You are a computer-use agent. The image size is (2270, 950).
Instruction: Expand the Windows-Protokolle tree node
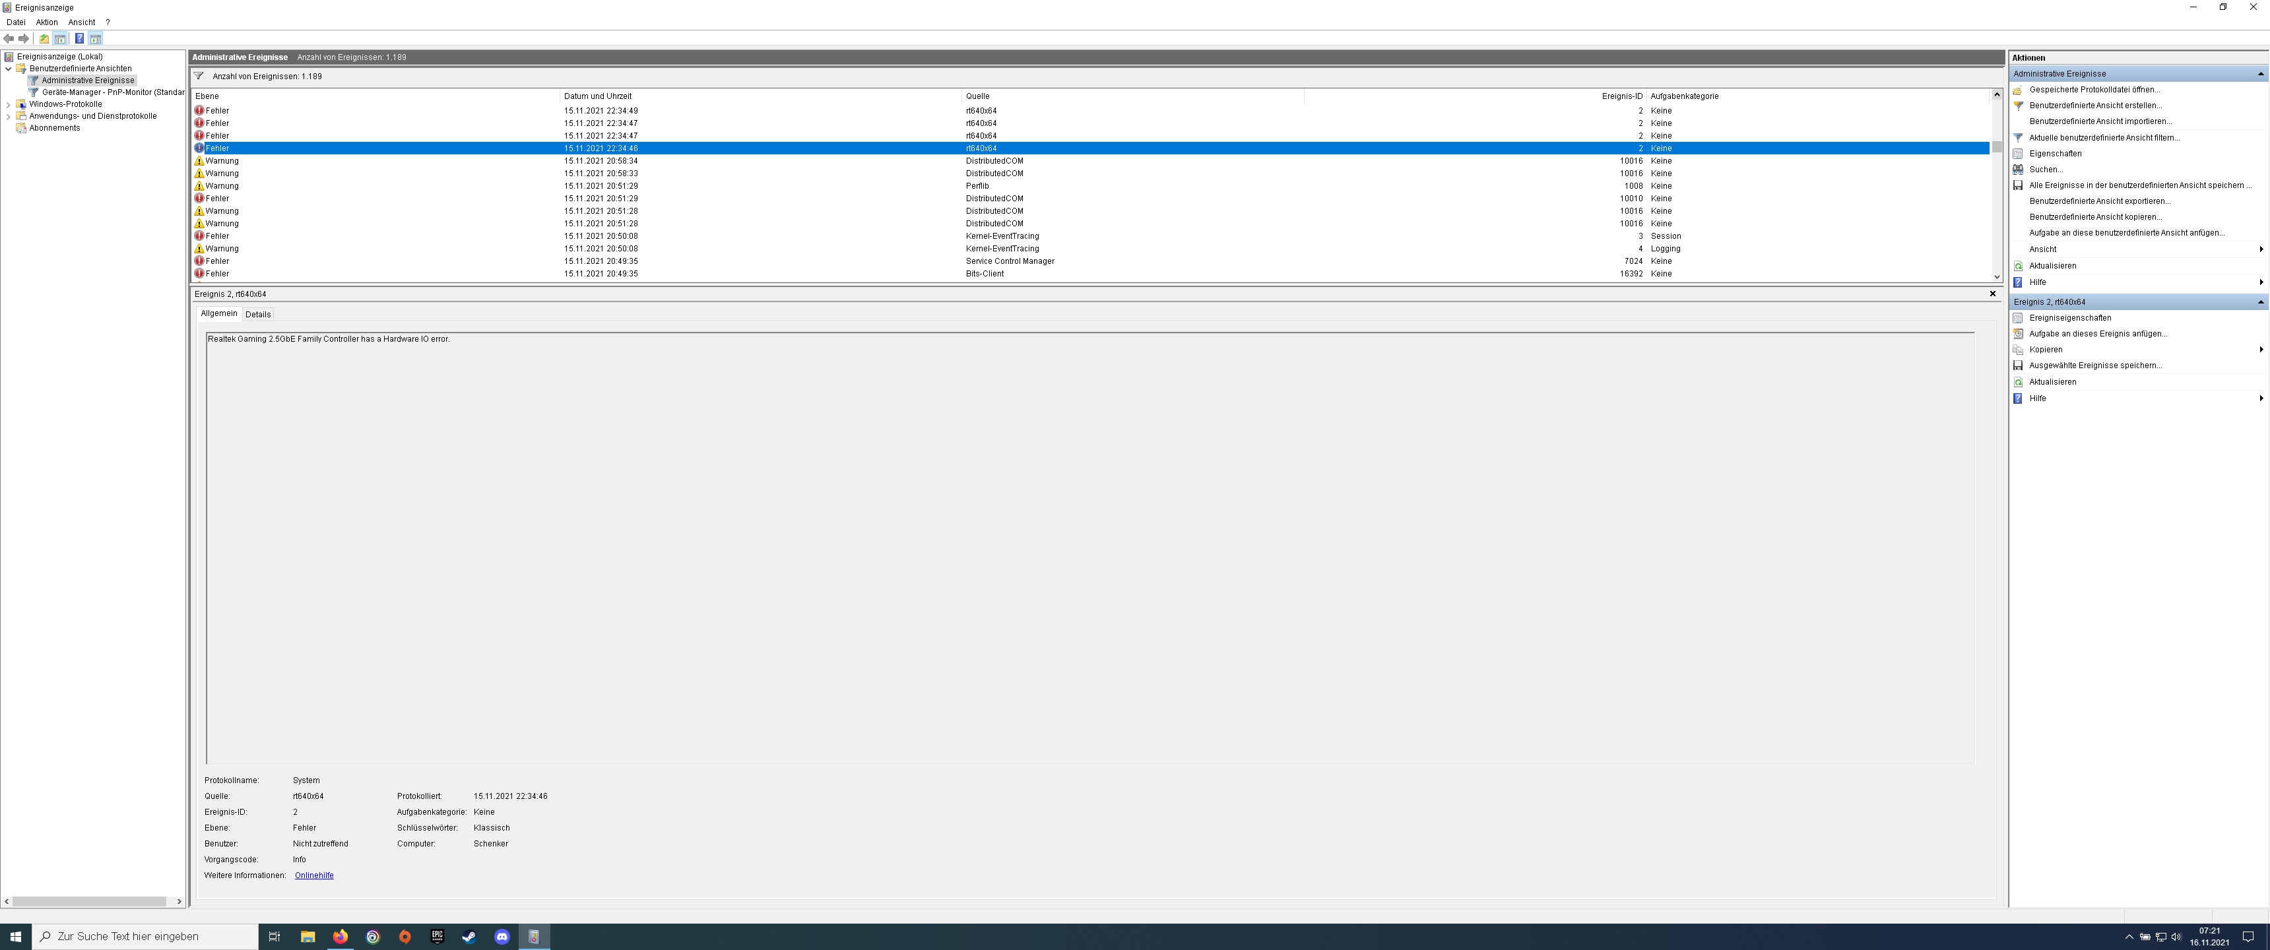(9, 104)
